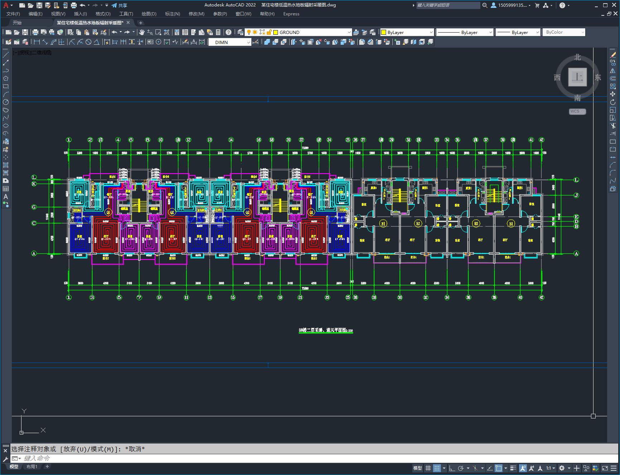Select the Trim scissors tool

coord(613,126)
